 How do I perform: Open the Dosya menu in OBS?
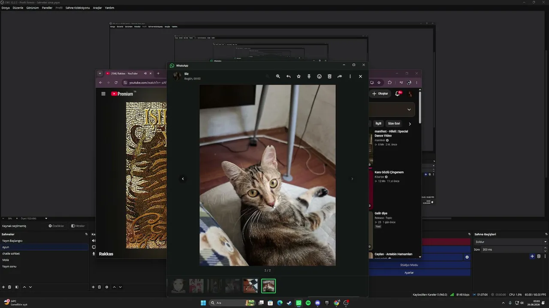[x=6, y=8]
